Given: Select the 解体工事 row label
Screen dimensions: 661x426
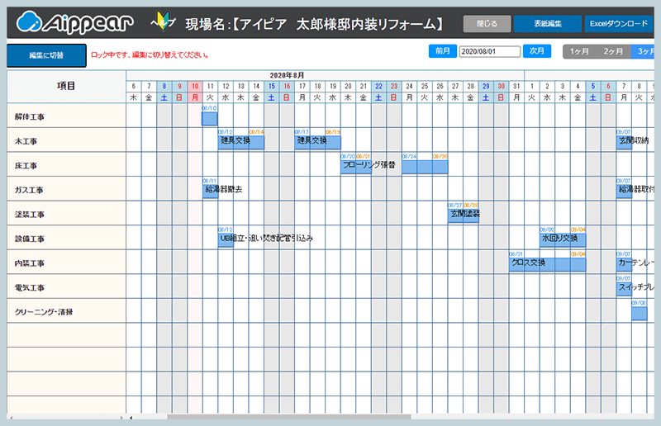Looking at the screenshot, I should (30, 116).
